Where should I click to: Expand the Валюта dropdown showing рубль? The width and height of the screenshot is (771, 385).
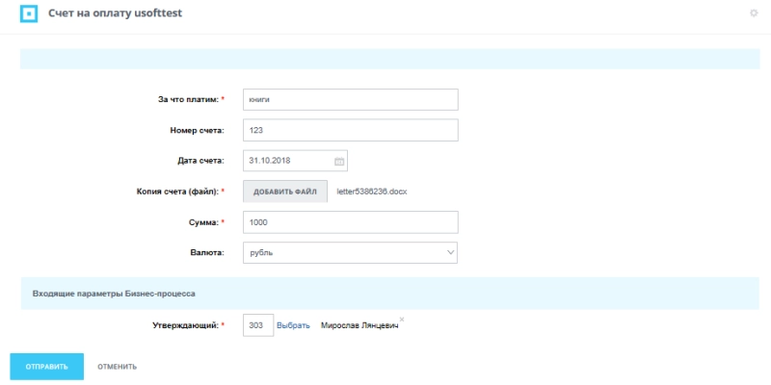[350, 252]
